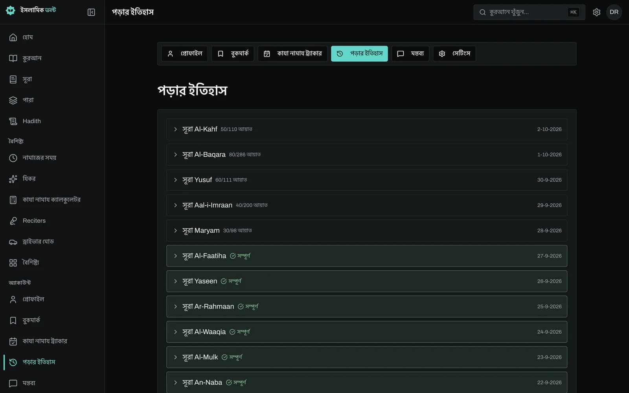This screenshot has width=629, height=393.
Task: Open মন্তব্য in sidebar
Action: click(52, 383)
